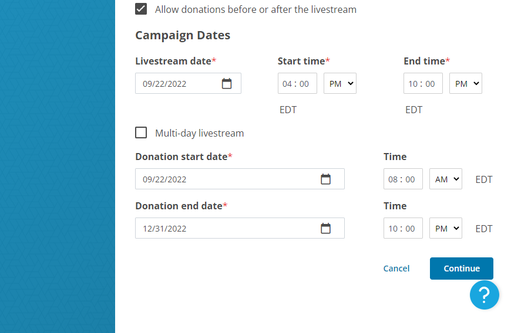Click the Cancel link
This screenshot has height=333, width=511.
tap(396, 269)
